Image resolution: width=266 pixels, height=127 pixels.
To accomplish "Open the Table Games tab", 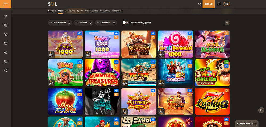I will [118, 11].
